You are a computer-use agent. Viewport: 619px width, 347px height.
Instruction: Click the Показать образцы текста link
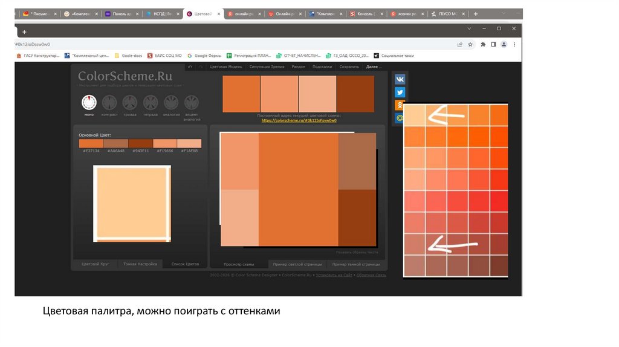click(357, 252)
